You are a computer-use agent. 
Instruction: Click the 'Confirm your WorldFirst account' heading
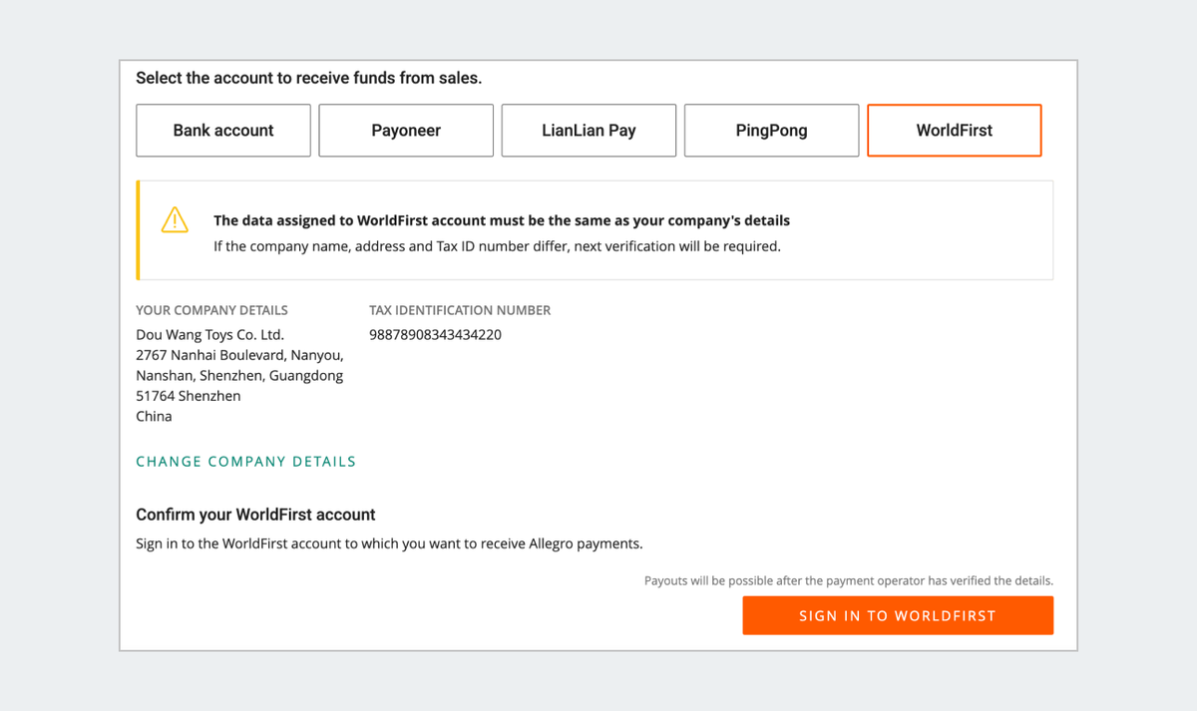255,515
